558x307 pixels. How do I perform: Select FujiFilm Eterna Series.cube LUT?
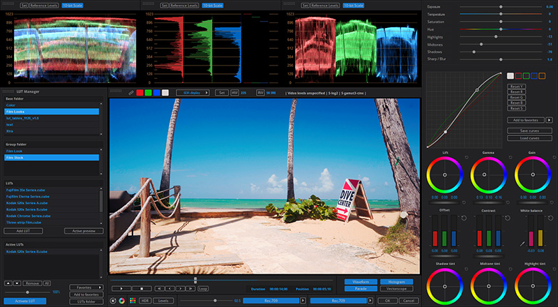tap(52, 196)
